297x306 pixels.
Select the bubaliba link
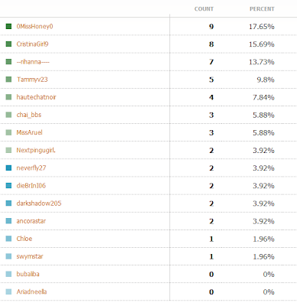(x=28, y=274)
